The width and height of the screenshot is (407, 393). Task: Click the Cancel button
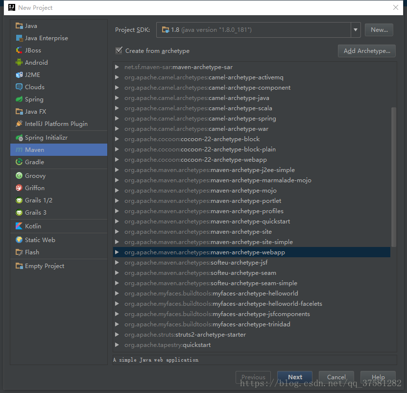[336, 377]
